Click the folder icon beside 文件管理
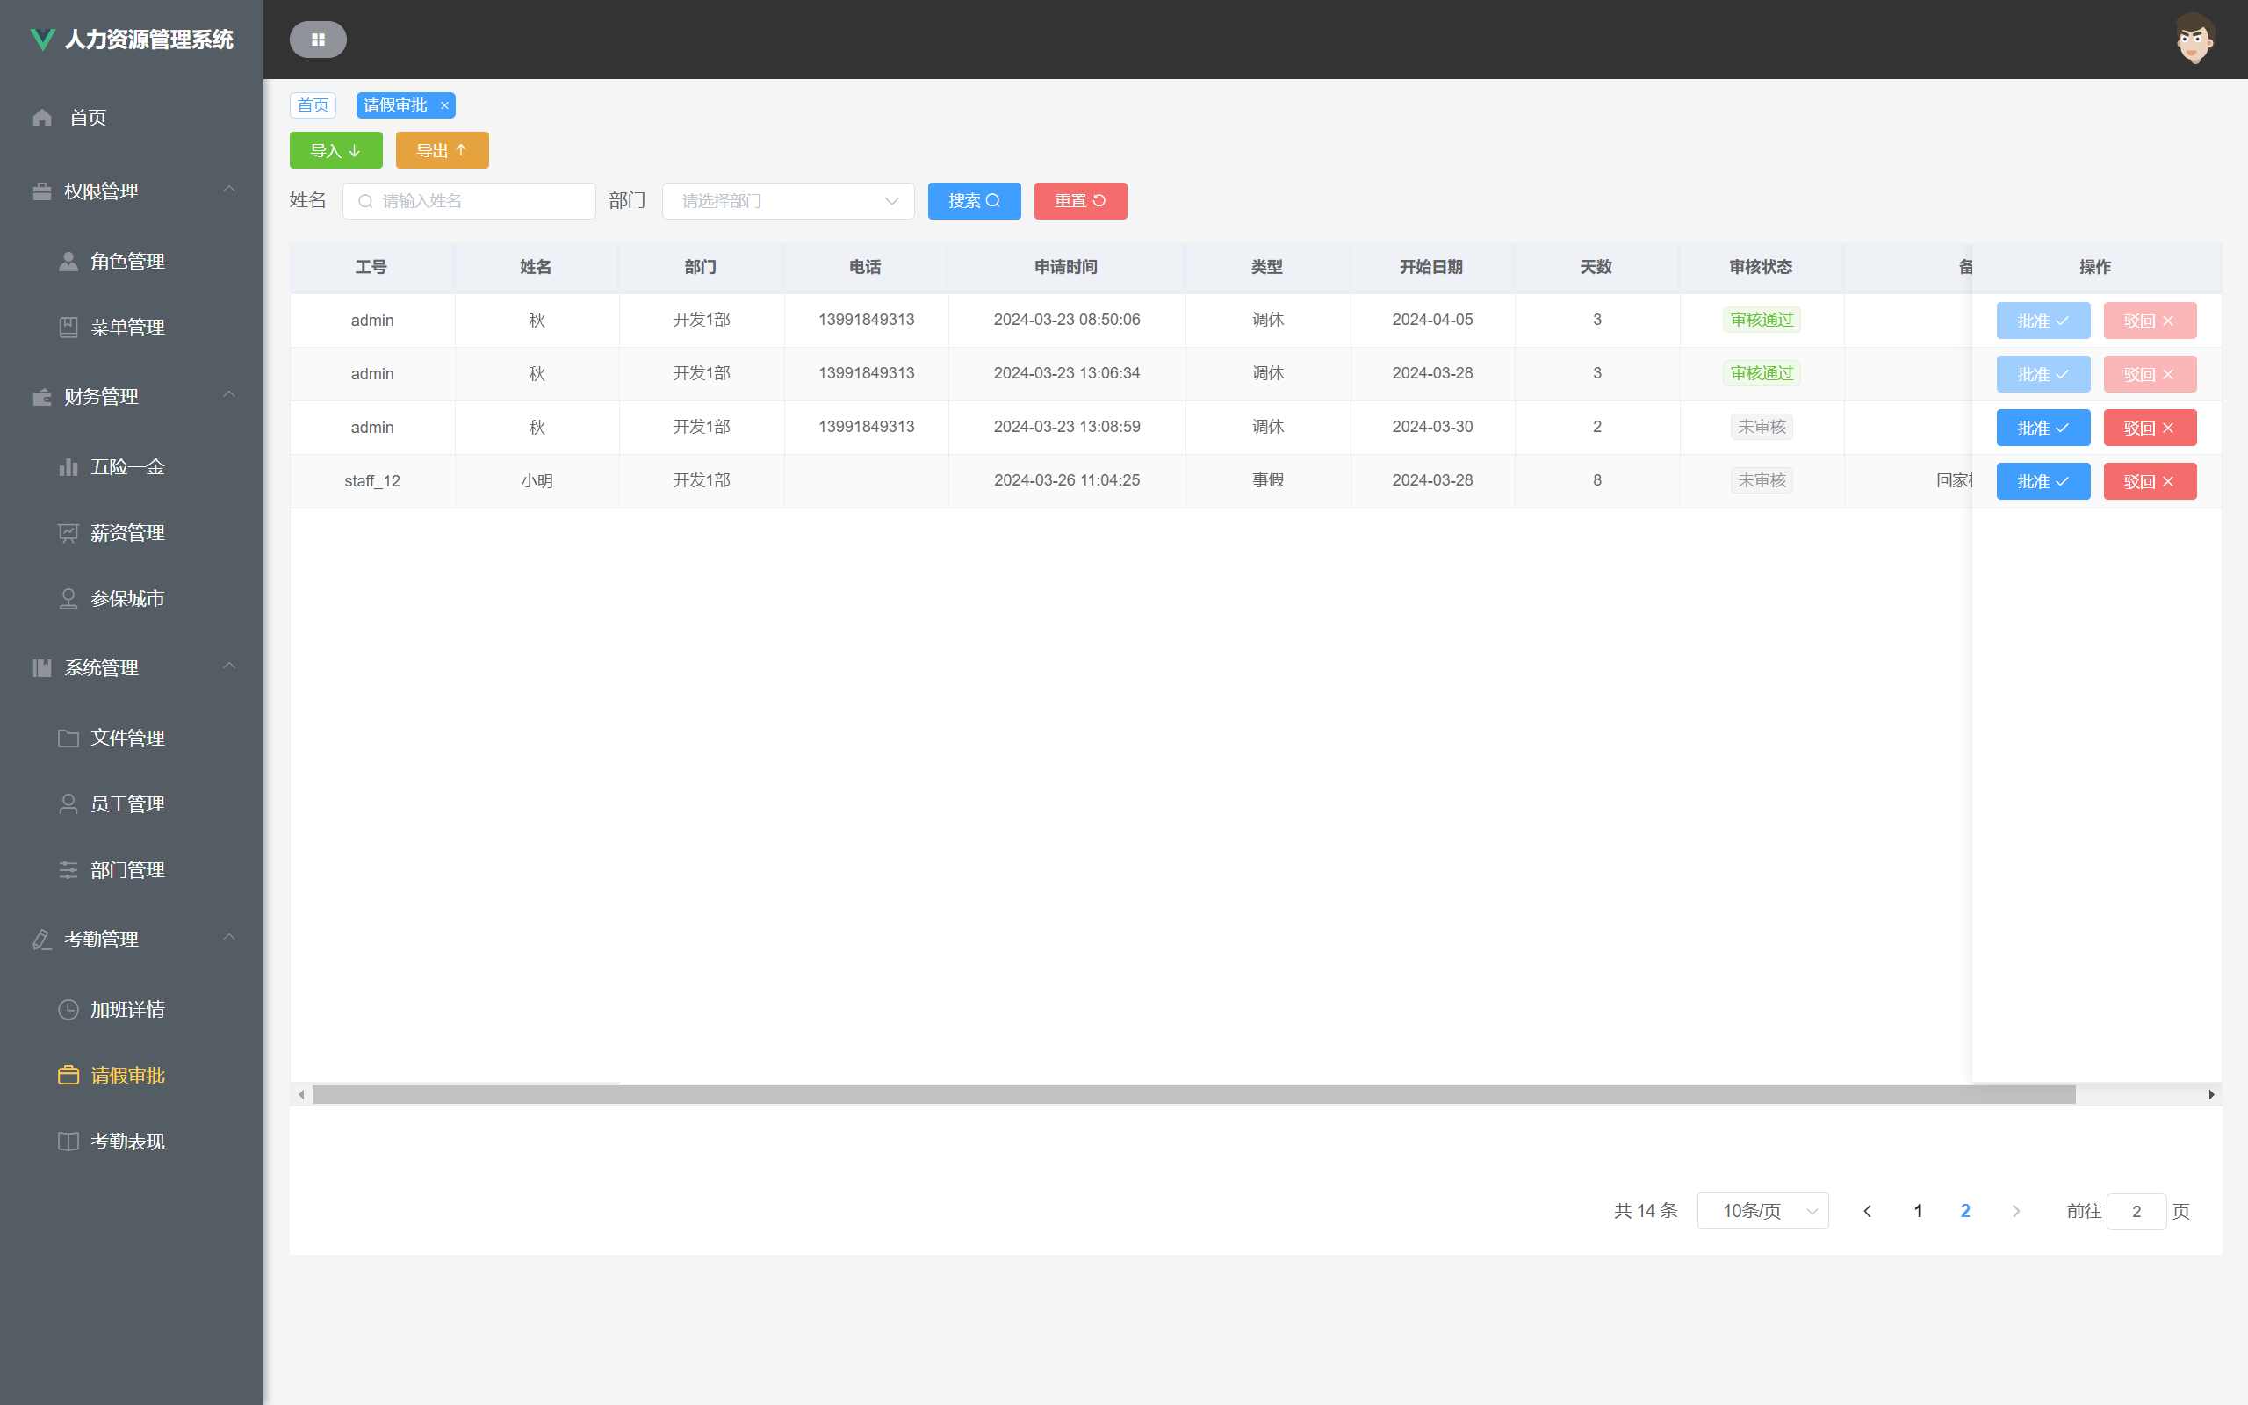The image size is (2248, 1405). [x=68, y=738]
